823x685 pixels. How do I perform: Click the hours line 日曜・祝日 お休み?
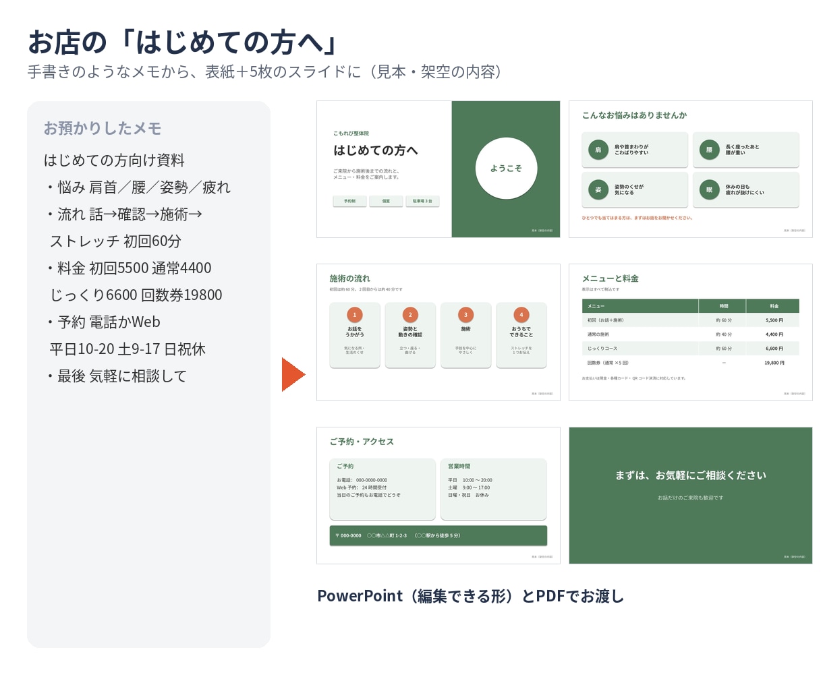tap(468, 495)
